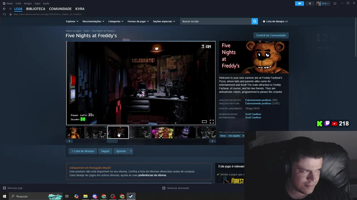
Task: Select the Terror tag
Action: click(223, 136)
